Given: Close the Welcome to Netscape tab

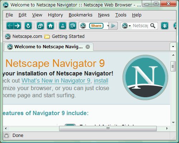Looking at the screenshot, I should click(88, 47).
